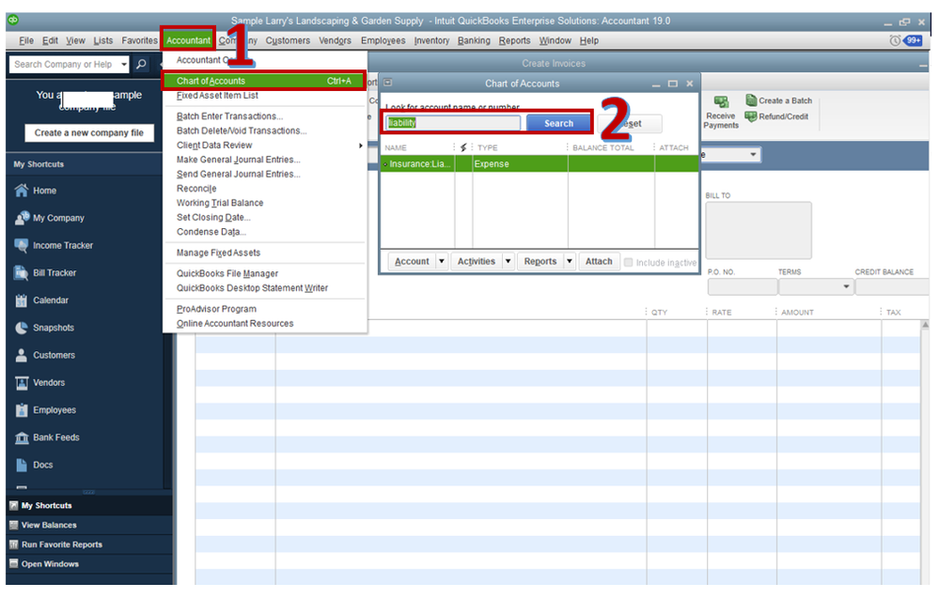
Task: Click the Reports button in Chart of Accounts
Action: tap(540, 261)
